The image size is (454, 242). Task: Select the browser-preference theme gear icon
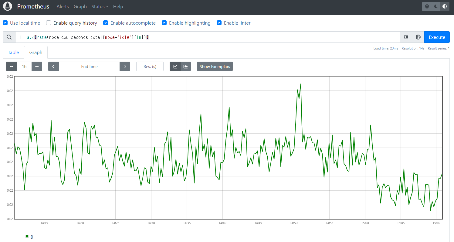tap(427, 6)
